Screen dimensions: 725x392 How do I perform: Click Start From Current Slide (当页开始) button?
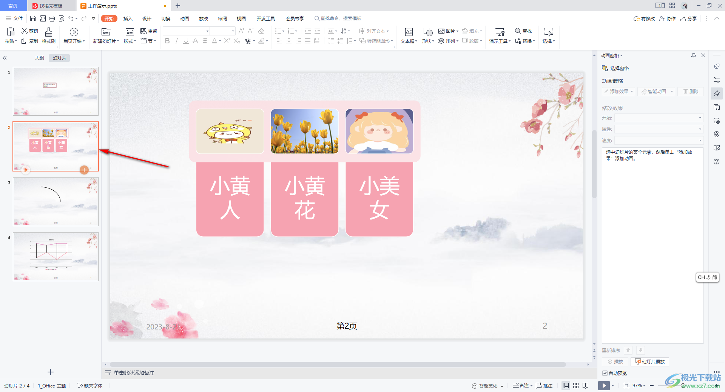(x=74, y=35)
